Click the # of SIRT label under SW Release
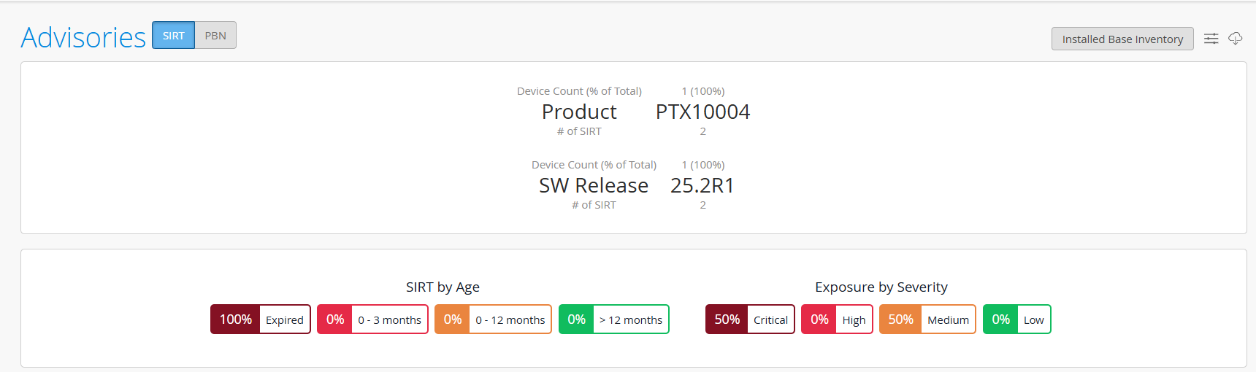 click(x=594, y=205)
